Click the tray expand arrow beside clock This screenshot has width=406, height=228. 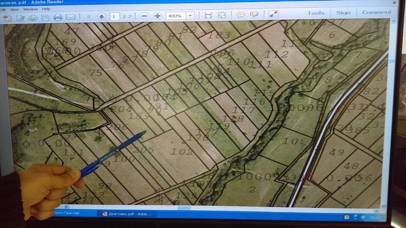click(x=363, y=217)
